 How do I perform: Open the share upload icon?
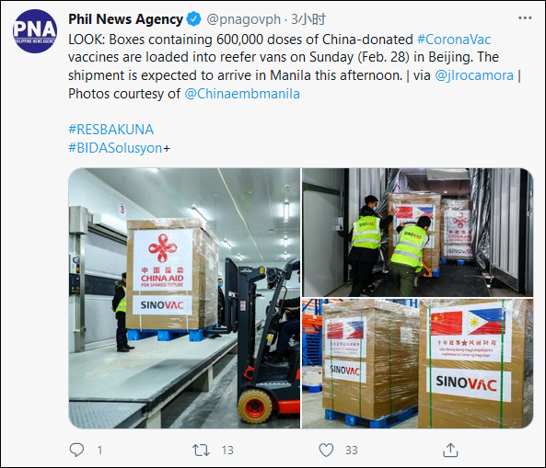[x=450, y=450]
